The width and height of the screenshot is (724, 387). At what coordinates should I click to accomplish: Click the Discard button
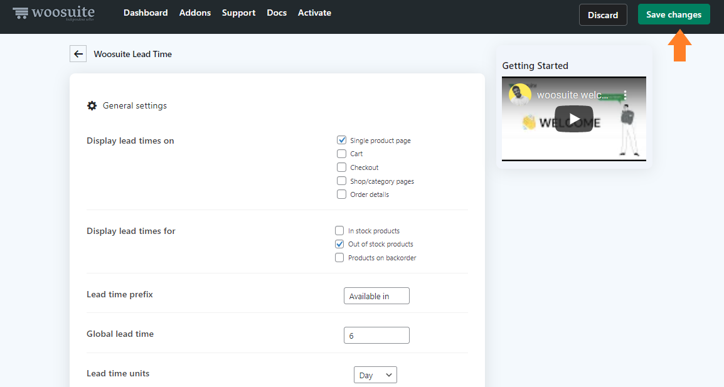[603, 15]
